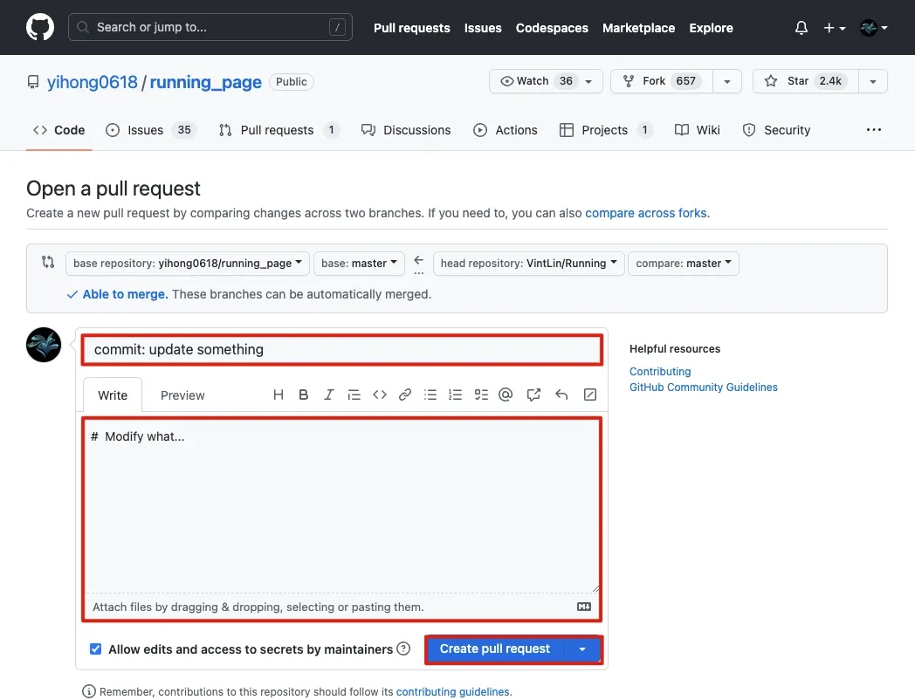Click the large avatar beside title field
Image resolution: width=915 pixels, height=700 pixels.
44,345
